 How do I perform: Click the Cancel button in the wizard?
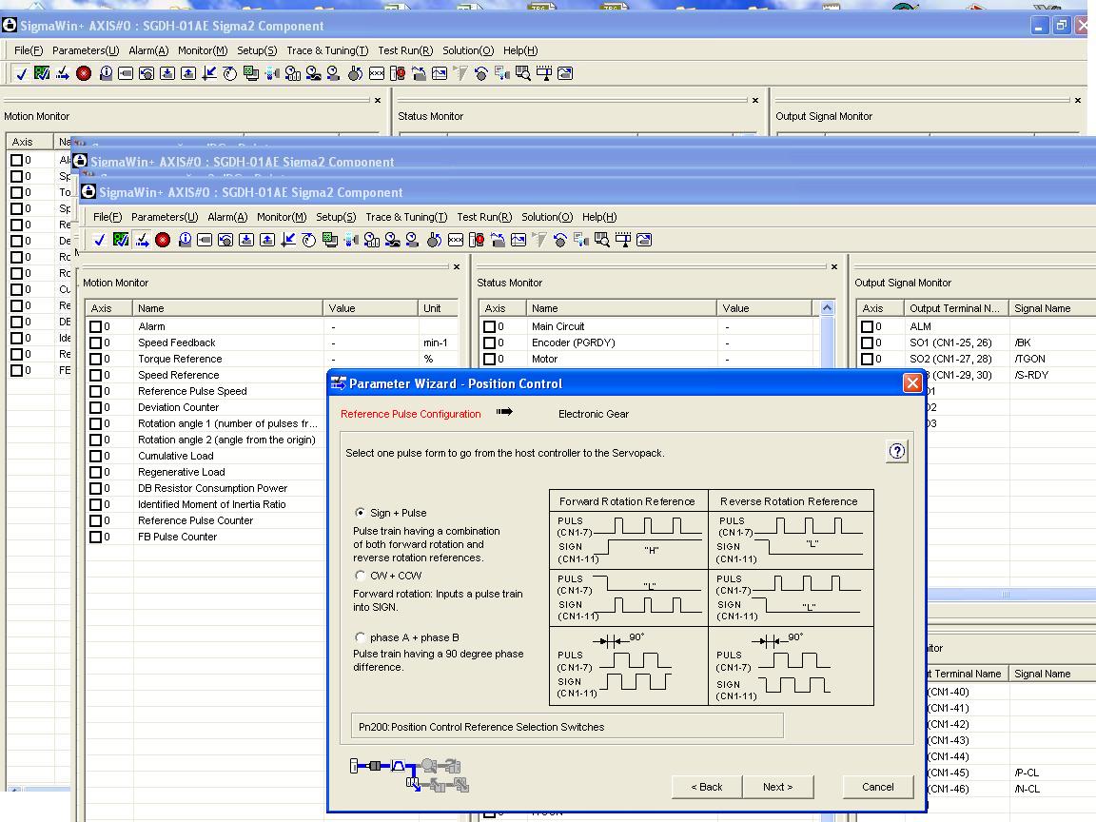click(x=878, y=787)
